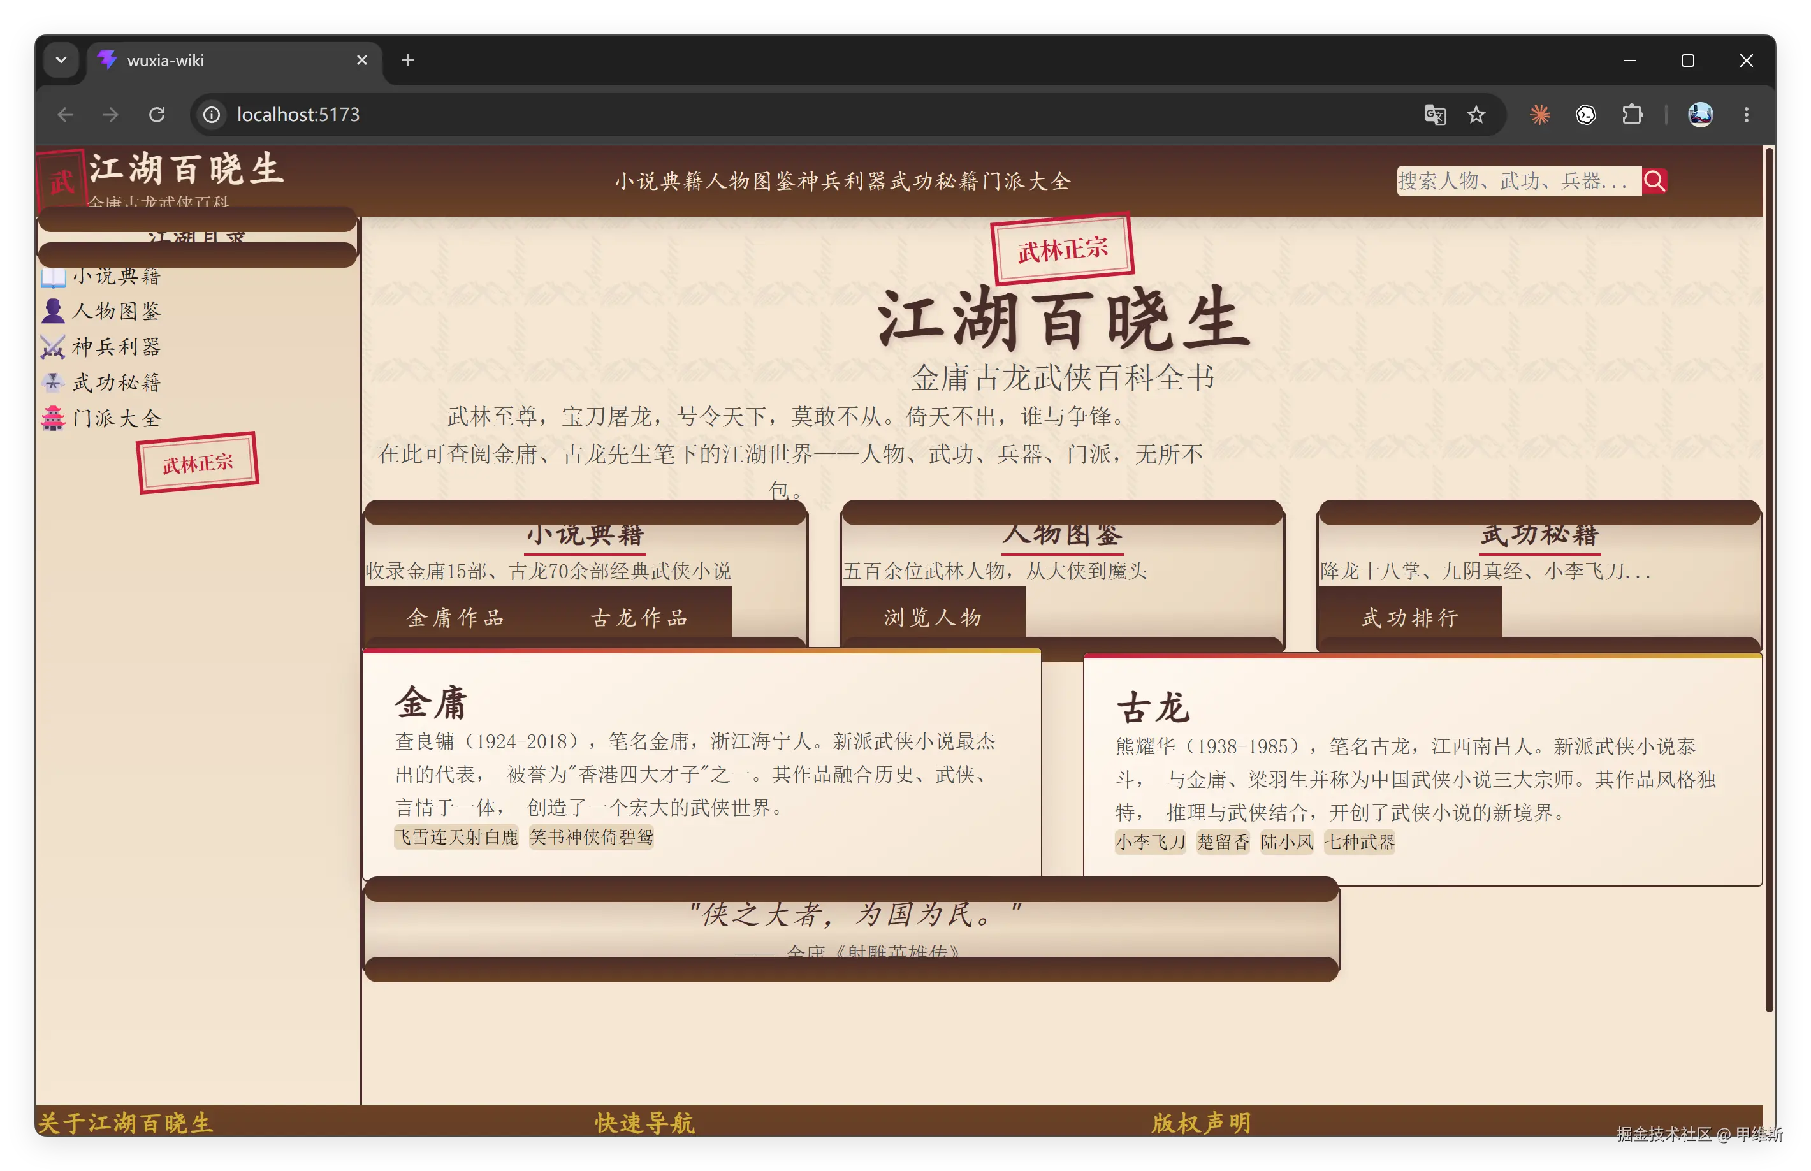The image size is (1811, 1171).
Task: Open sidebar 武功秘籍 martial artist icon
Action: [x=53, y=382]
